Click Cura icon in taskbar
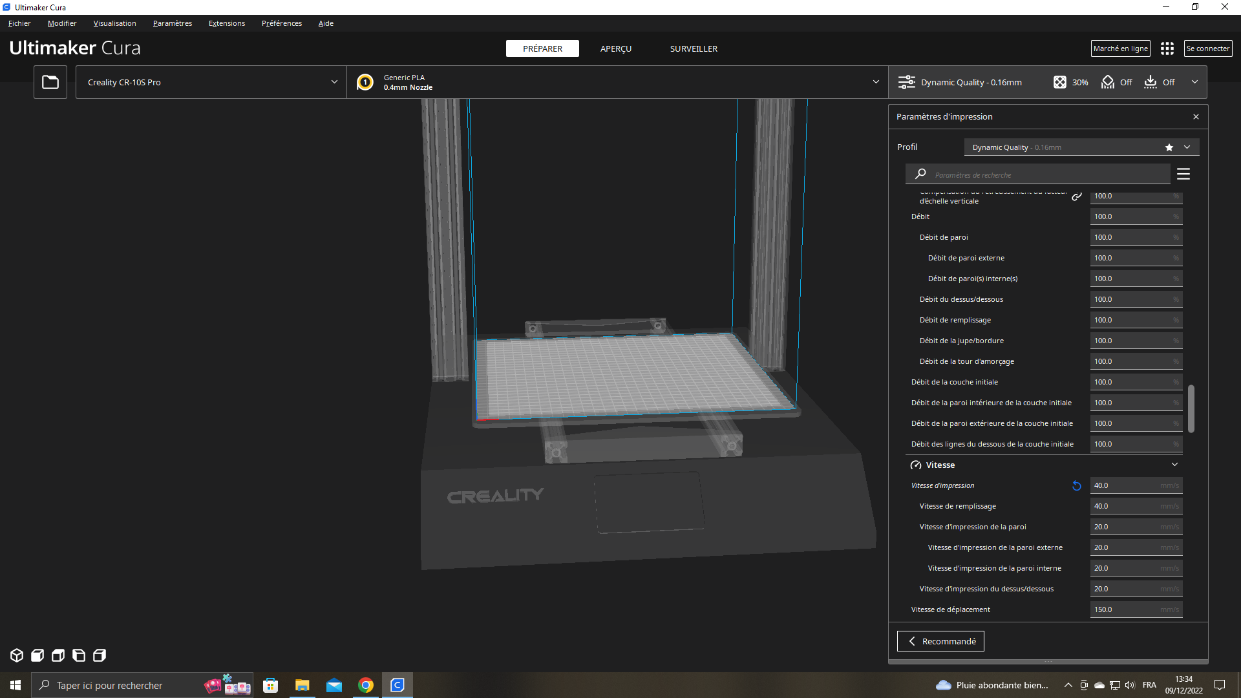The image size is (1241, 698). (397, 685)
